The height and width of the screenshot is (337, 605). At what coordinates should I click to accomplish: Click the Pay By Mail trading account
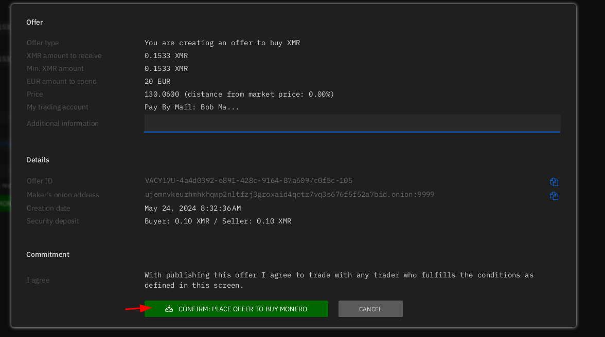click(191, 107)
